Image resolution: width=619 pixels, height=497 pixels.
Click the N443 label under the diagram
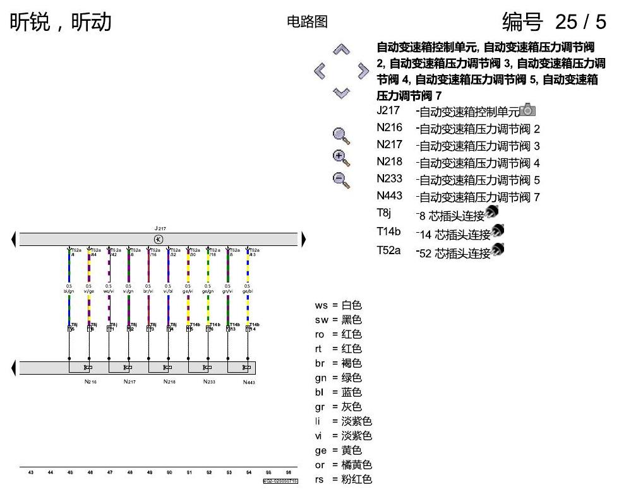pos(249,382)
